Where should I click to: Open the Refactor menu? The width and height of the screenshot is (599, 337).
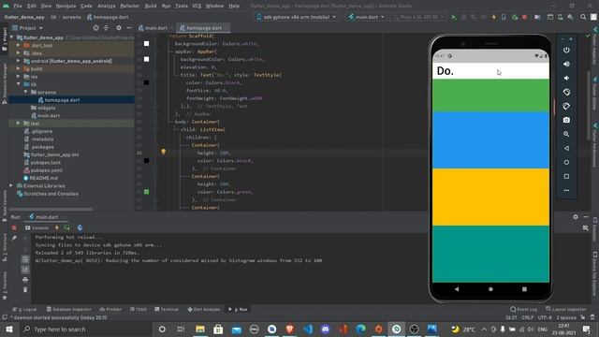[129, 6]
